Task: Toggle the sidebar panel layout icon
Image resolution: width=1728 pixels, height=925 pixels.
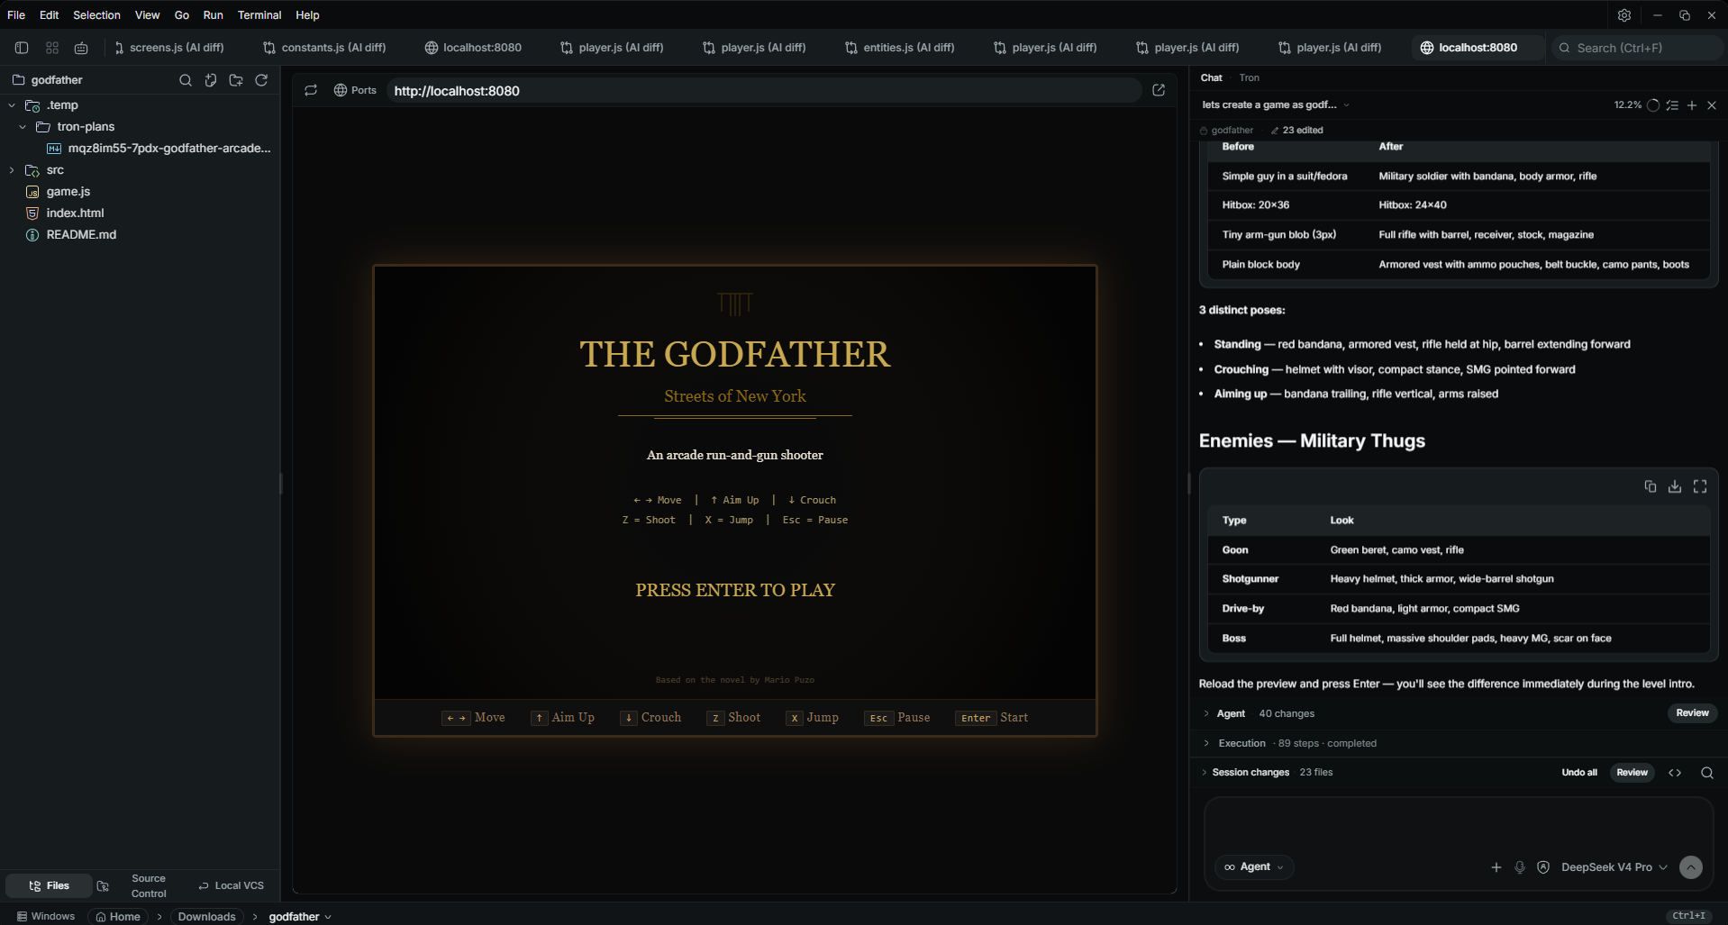Action: coord(22,48)
